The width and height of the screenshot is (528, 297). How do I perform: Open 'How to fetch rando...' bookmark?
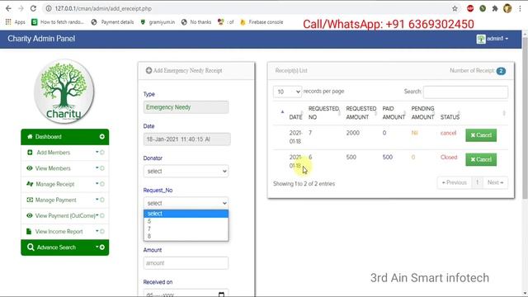(x=57, y=22)
